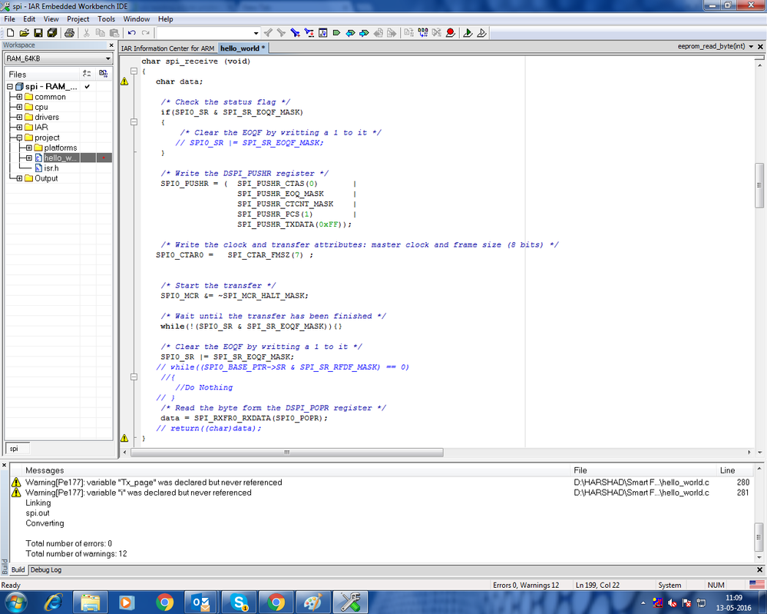Image resolution: width=767 pixels, height=614 pixels.
Task: Click the first Files panel column header icon
Action: coord(87,74)
